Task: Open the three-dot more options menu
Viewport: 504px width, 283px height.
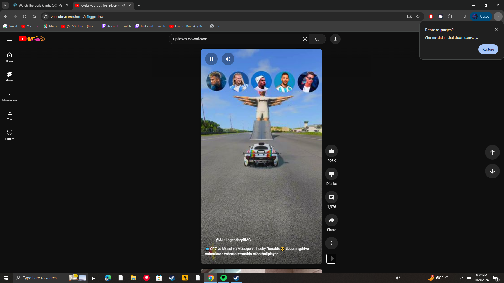Action: (x=331, y=243)
